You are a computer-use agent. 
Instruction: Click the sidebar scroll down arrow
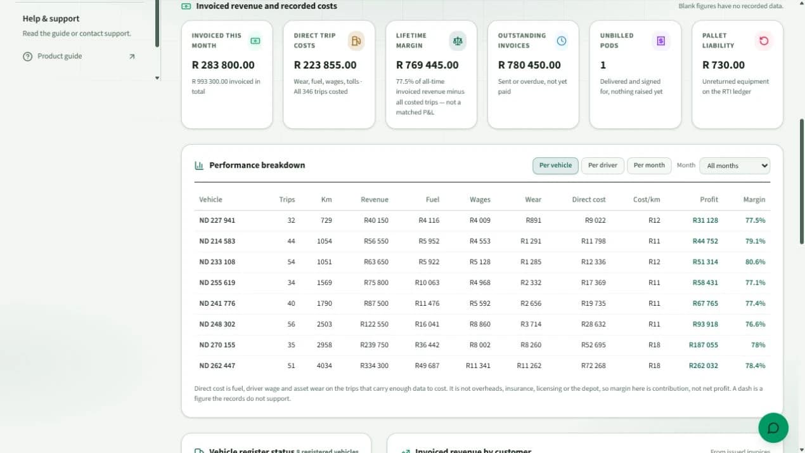[157, 77]
